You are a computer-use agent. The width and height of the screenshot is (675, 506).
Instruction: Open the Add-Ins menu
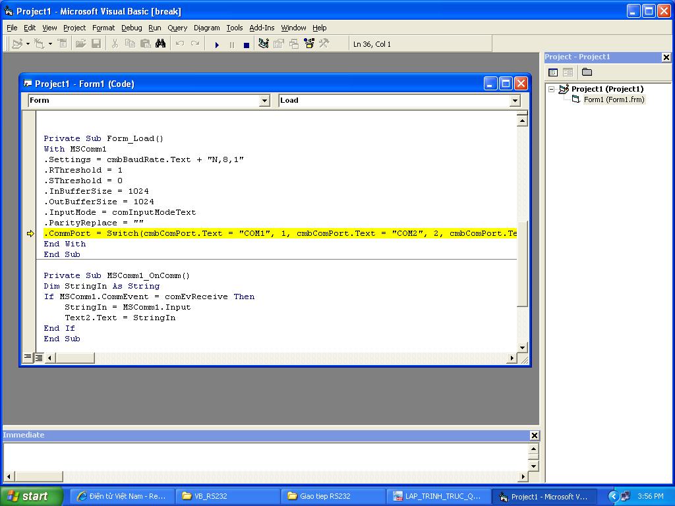262,28
